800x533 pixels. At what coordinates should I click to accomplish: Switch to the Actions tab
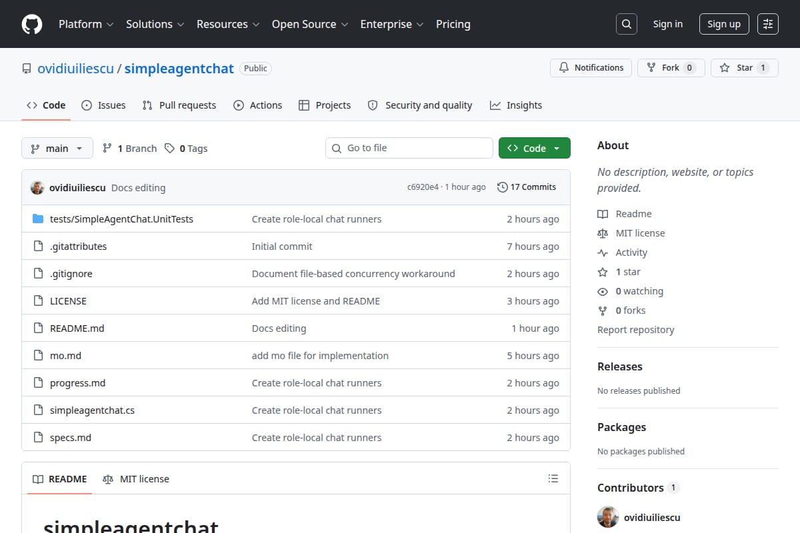point(258,105)
